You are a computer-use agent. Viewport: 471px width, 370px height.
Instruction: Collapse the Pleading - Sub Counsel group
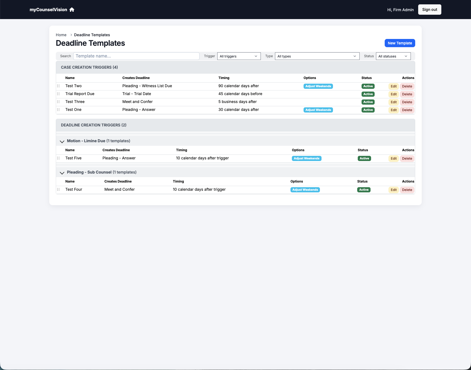coord(62,173)
